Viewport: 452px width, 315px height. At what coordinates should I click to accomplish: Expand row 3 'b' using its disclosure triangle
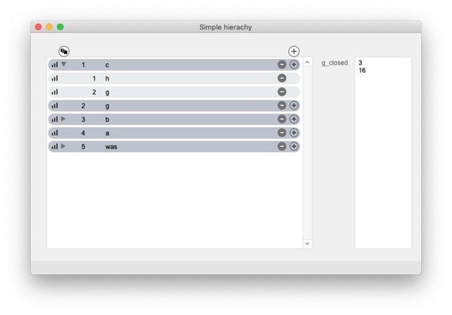pos(63,118)
